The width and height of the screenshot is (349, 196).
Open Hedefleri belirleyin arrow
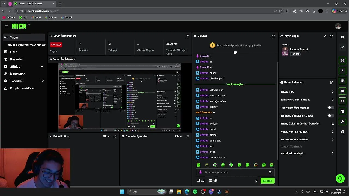(332, 154)
